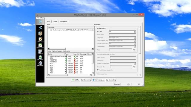The width and height of the screenshot is (191, 107).
Task: Open the job queue view
Action: (x=40, y=58)
